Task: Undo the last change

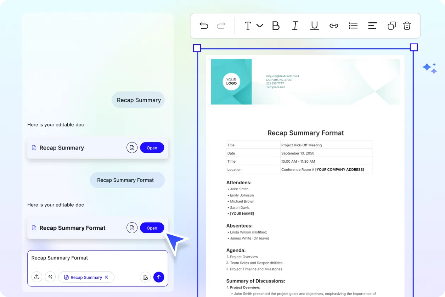Action: (204, 26)
